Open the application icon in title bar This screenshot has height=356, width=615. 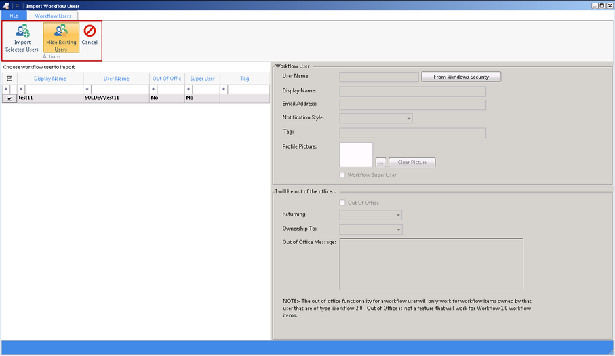6,6
